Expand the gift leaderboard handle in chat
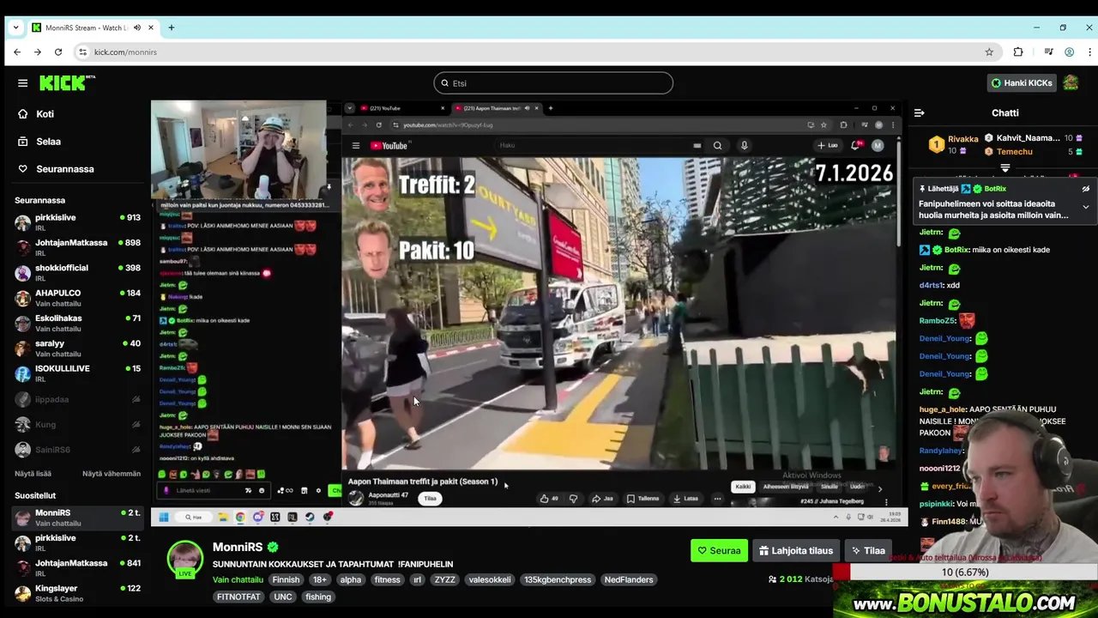The width and height of the screenshot is (1098, 618). click(x=1005, y=168)
